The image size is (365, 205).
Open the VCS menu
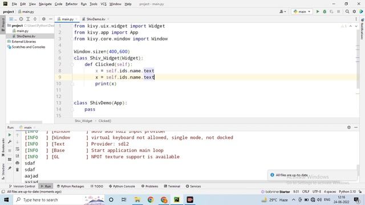point(103,4)
